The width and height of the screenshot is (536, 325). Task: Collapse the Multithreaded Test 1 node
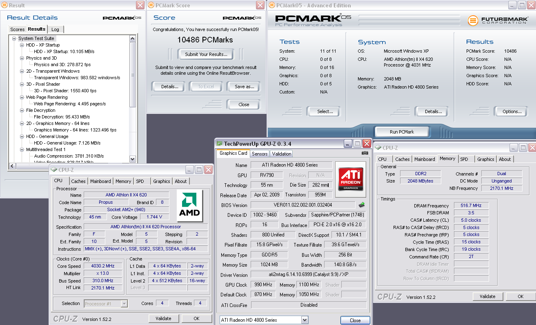pyautogui.click(x=22, y=149)
